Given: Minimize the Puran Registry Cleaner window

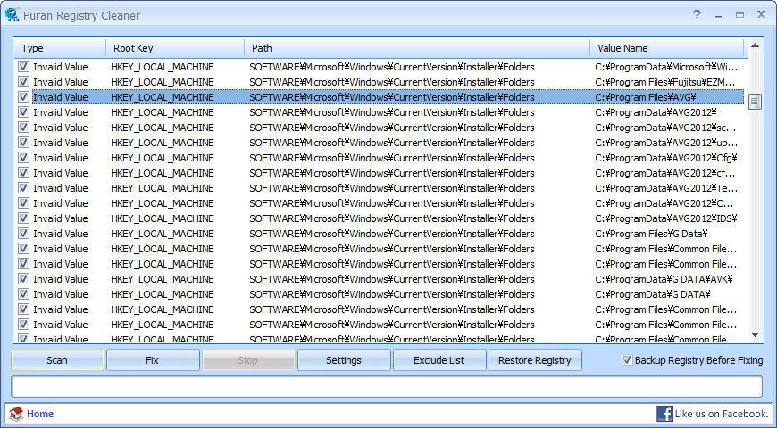Looking at the screenshot, I should point(718,15).
